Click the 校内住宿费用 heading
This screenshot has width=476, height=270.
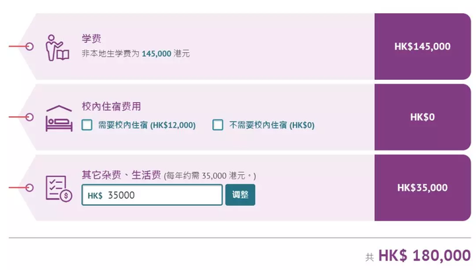[111, 106]
